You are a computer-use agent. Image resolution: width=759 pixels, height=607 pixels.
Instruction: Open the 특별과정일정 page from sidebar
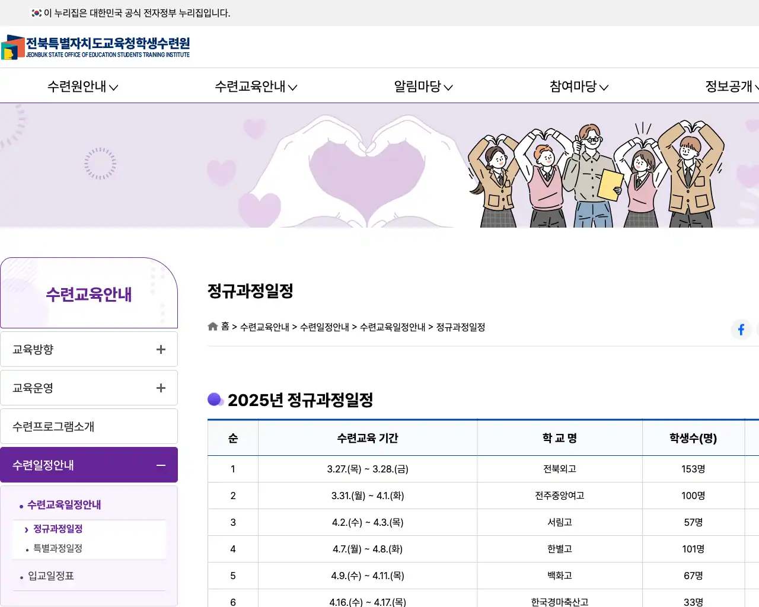57,548
